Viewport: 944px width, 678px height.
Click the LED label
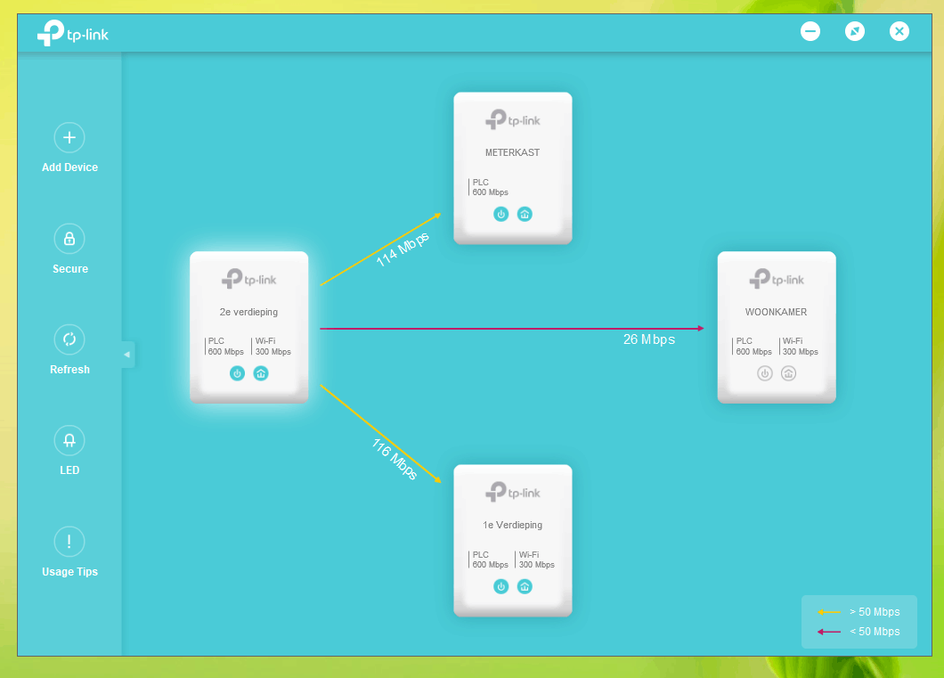69,470
